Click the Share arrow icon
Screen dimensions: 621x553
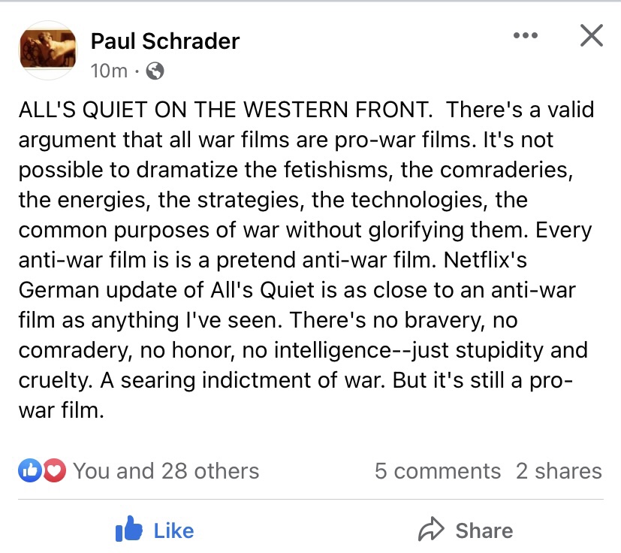pos(431,530)
